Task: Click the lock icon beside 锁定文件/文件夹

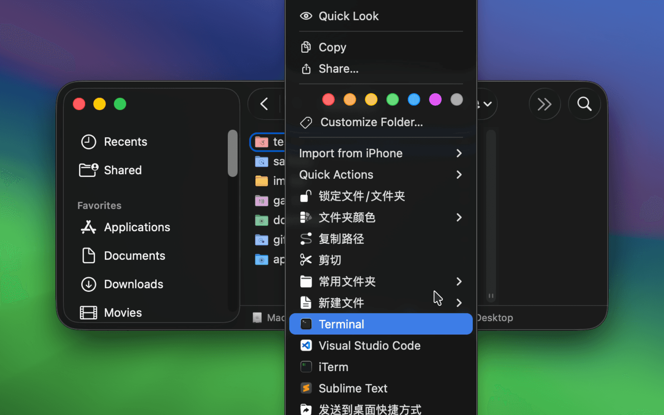Action: tap(306, 196)
